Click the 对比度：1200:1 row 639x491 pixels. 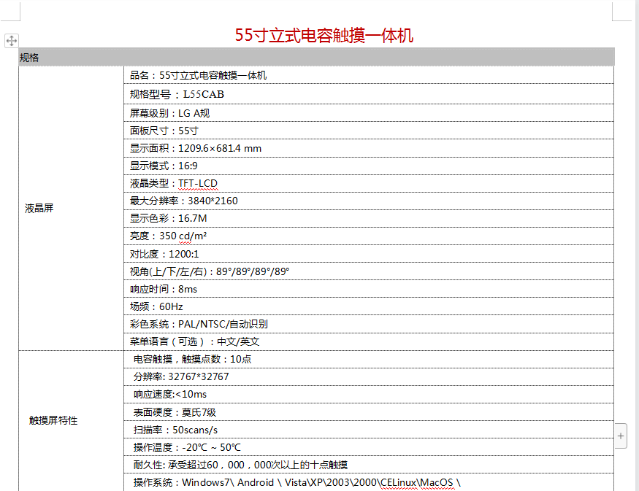pyautogui.click(x=369, y=254)
